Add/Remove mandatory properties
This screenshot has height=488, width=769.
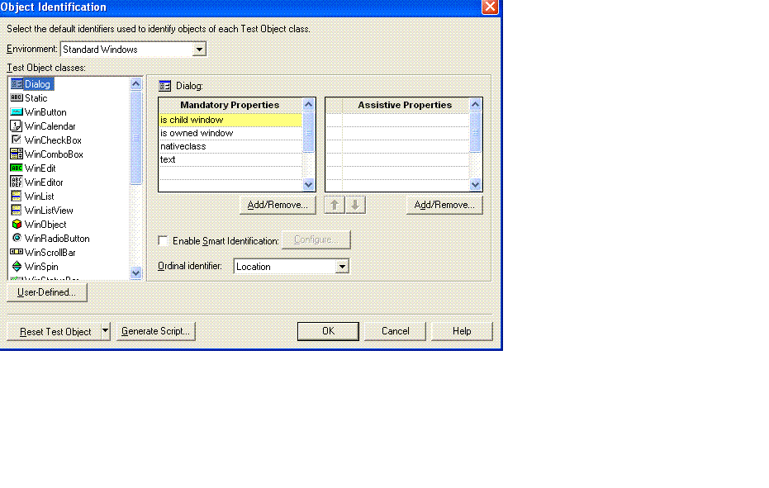278,205
